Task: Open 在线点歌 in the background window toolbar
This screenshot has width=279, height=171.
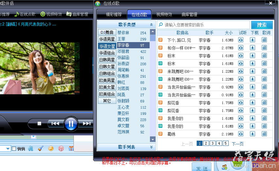Action: tap(25, 14)
